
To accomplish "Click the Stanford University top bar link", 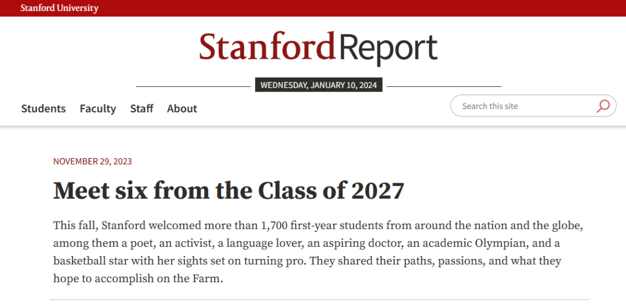I will (60, 8).
